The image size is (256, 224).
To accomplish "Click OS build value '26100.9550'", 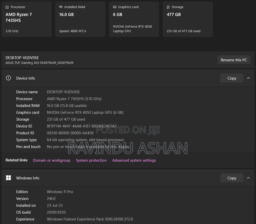I will (56, 212).
